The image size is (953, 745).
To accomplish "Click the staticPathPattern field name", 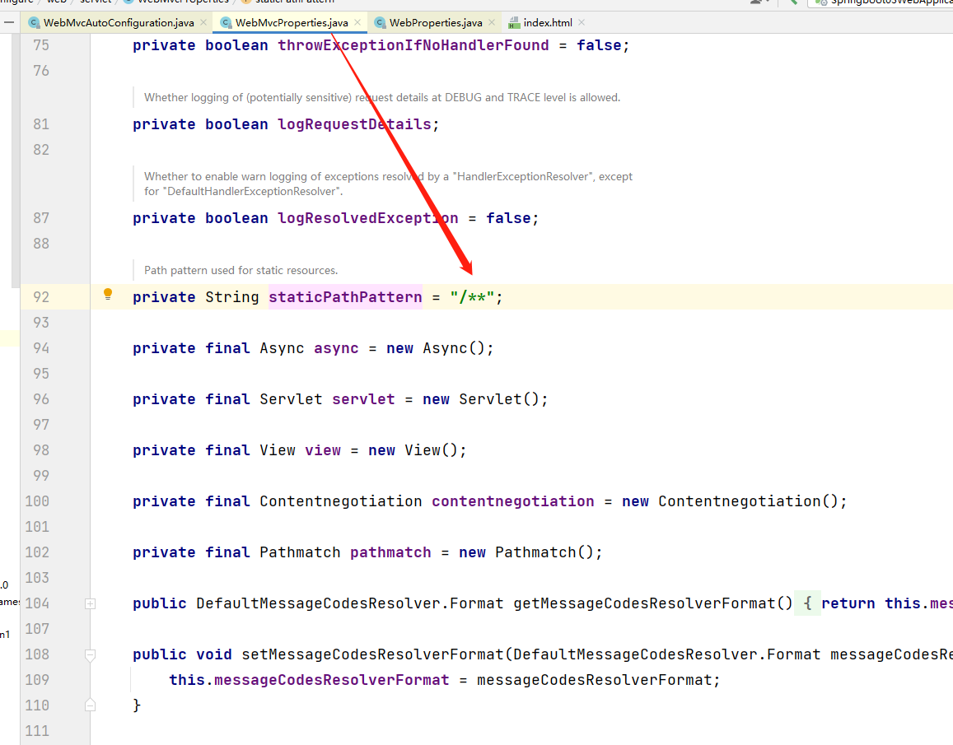I will [345, 297].
